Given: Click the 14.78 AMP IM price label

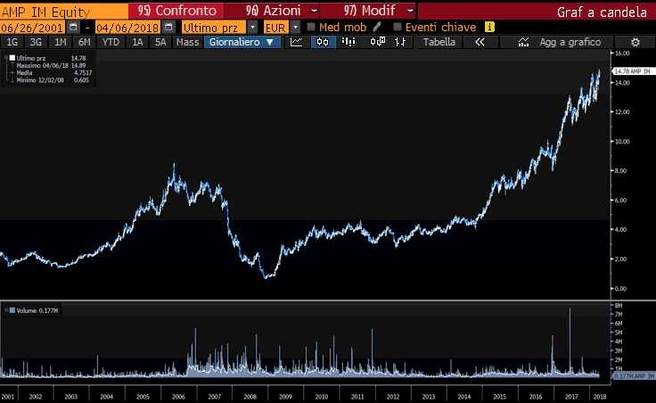Looking at the screenshot, I should click(634, 71).
